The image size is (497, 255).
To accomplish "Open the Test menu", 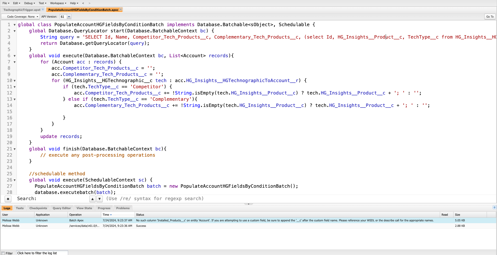I will click(42, 3).
